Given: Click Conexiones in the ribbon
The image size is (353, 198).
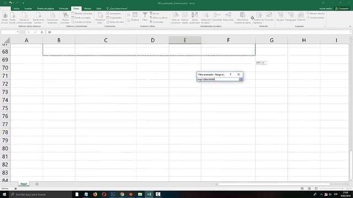Looking at the screenshot, I should pyautogui.click(x=114, y=13).
